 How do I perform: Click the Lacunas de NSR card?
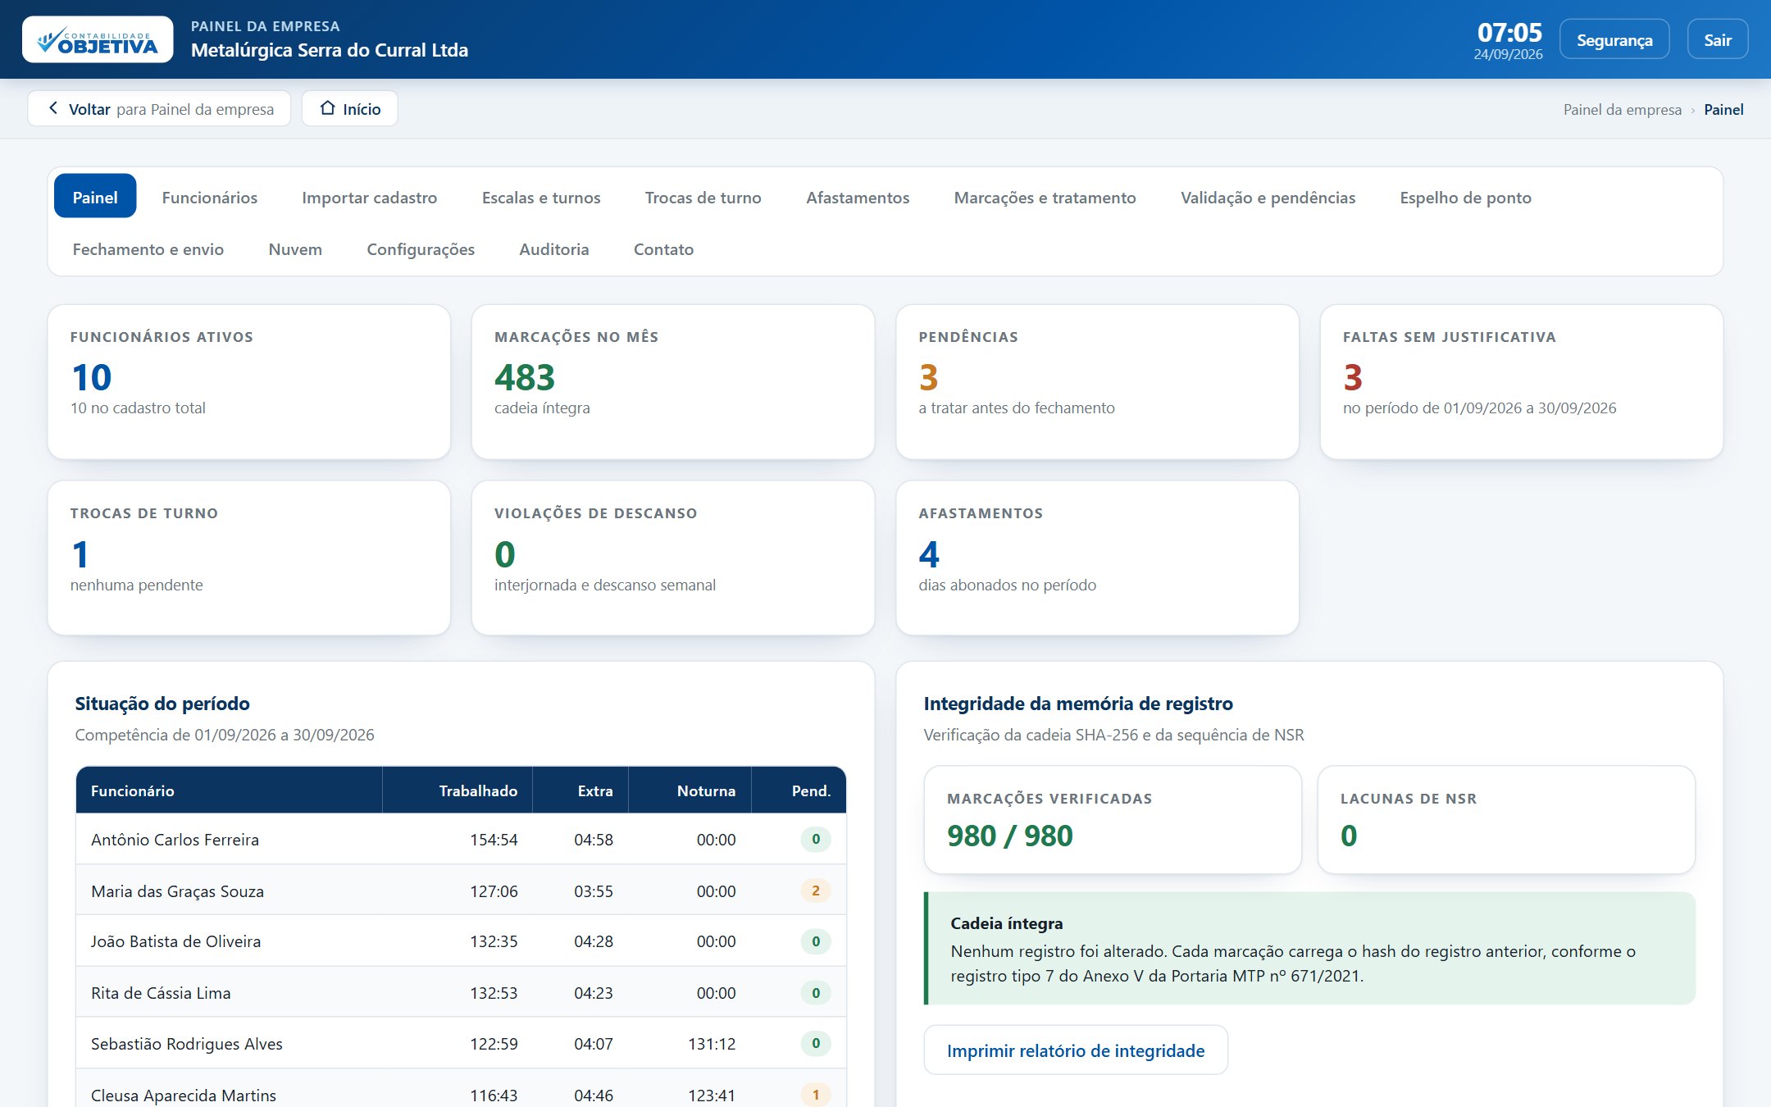(x=1506, y=819)
